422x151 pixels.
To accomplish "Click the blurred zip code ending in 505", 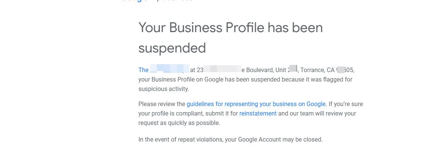I will tap(345, 70).
